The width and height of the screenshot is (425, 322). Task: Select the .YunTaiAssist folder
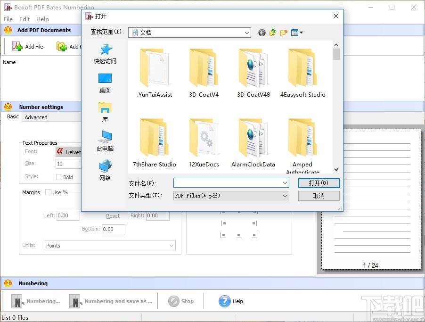pos(155,73)
